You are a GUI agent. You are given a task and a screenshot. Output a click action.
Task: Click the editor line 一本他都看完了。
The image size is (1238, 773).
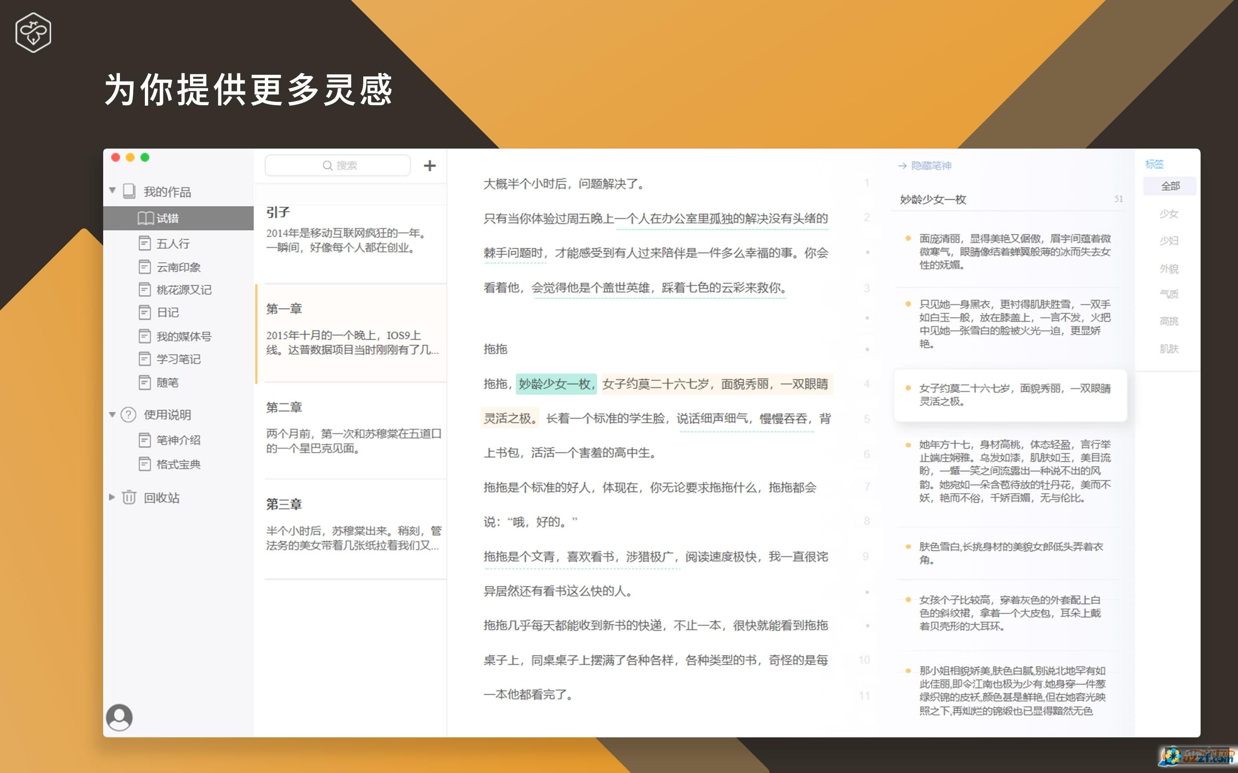point(528,694)
